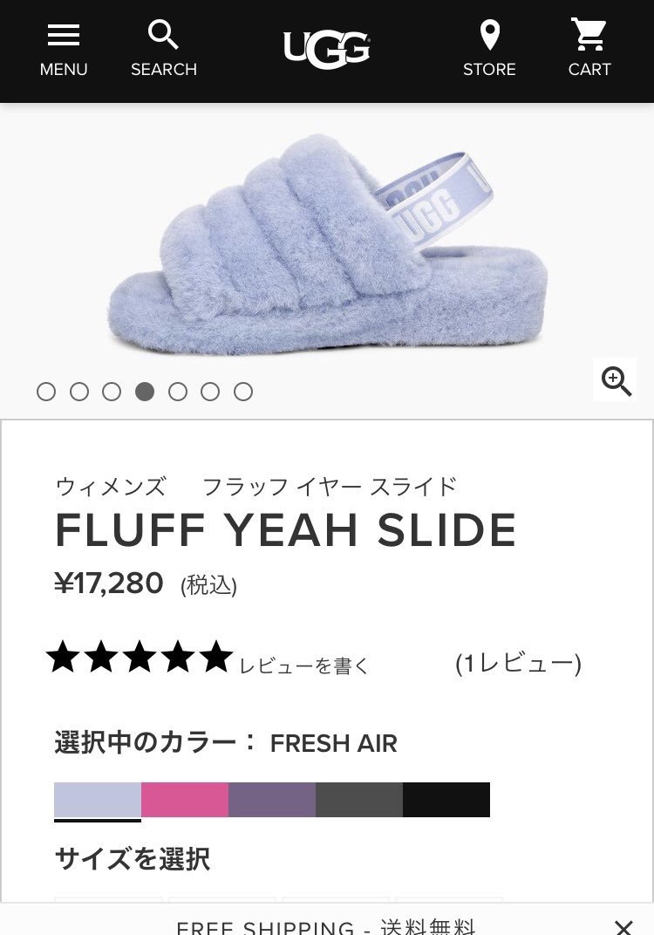Switch to the second image dot
Viewport: 654px width, 935px height.
point(79,392)
